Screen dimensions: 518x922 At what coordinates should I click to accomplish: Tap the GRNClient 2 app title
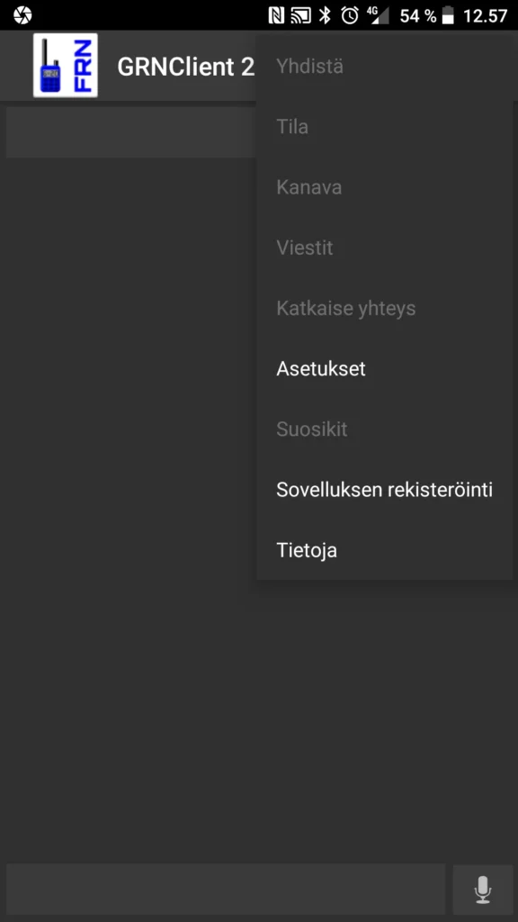[185, 67]
